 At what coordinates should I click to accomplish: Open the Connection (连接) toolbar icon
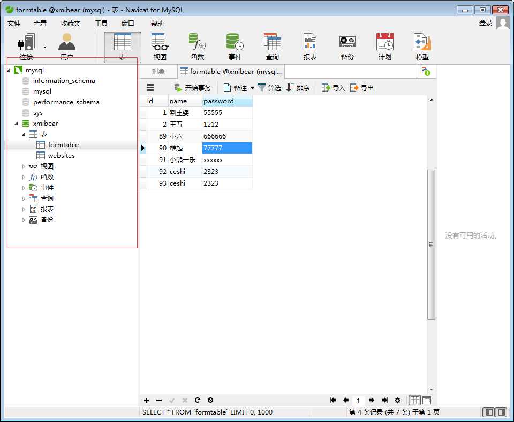(26, 47)
